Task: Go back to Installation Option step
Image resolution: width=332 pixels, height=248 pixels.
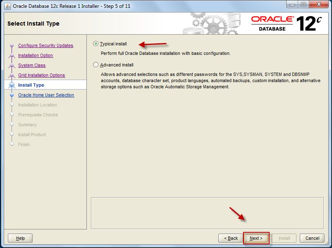Action: tap(35, 55)
